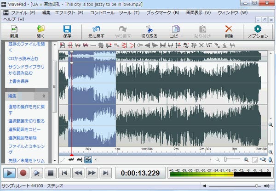
Task: Click the red dashed-box select-region effect icon
Action: click(x=70, y=45)
